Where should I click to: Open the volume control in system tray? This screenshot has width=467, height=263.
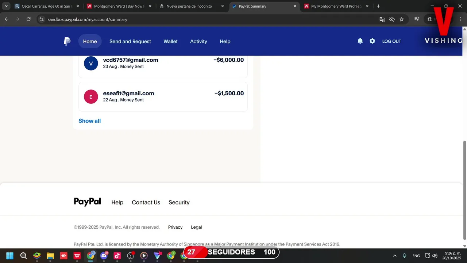[x=435, y=256]
